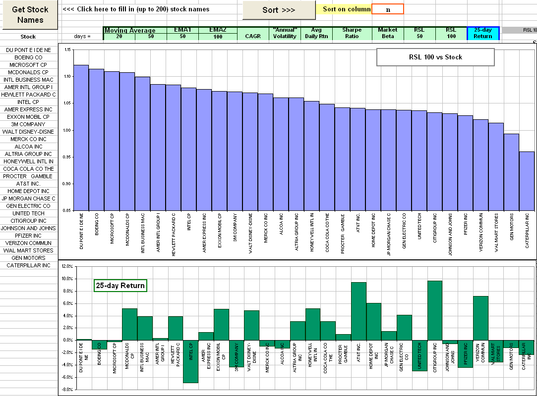
Task: Select the RSL 50 column header
Action: pyautogui.click(x=419, y=34)
